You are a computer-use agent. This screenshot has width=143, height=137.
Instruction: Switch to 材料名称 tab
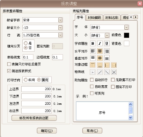pos(112,18)
